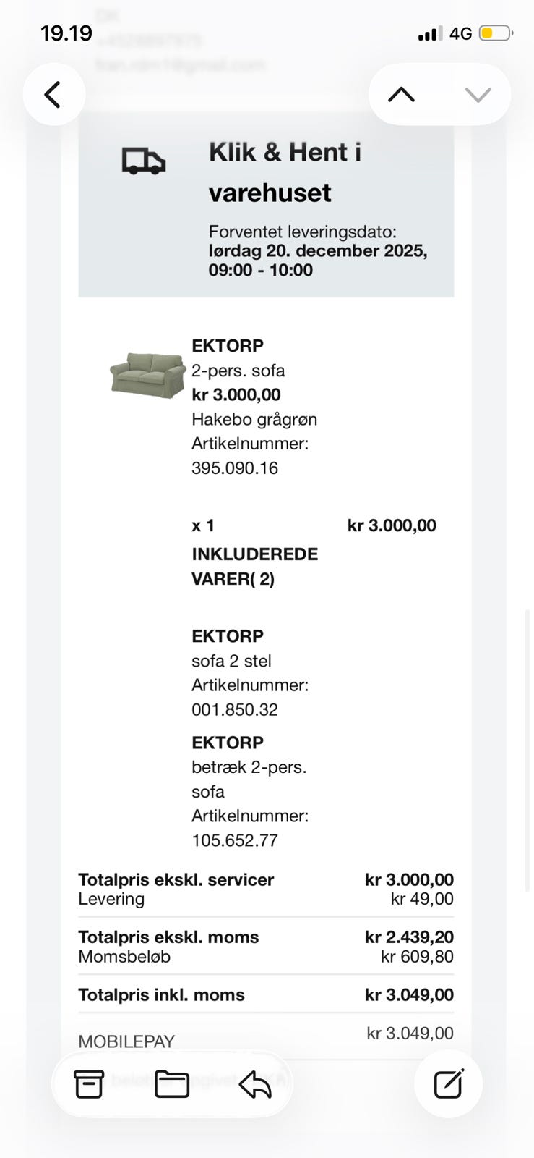Tap the battery indicator in status bar

(x=496, y=33)
